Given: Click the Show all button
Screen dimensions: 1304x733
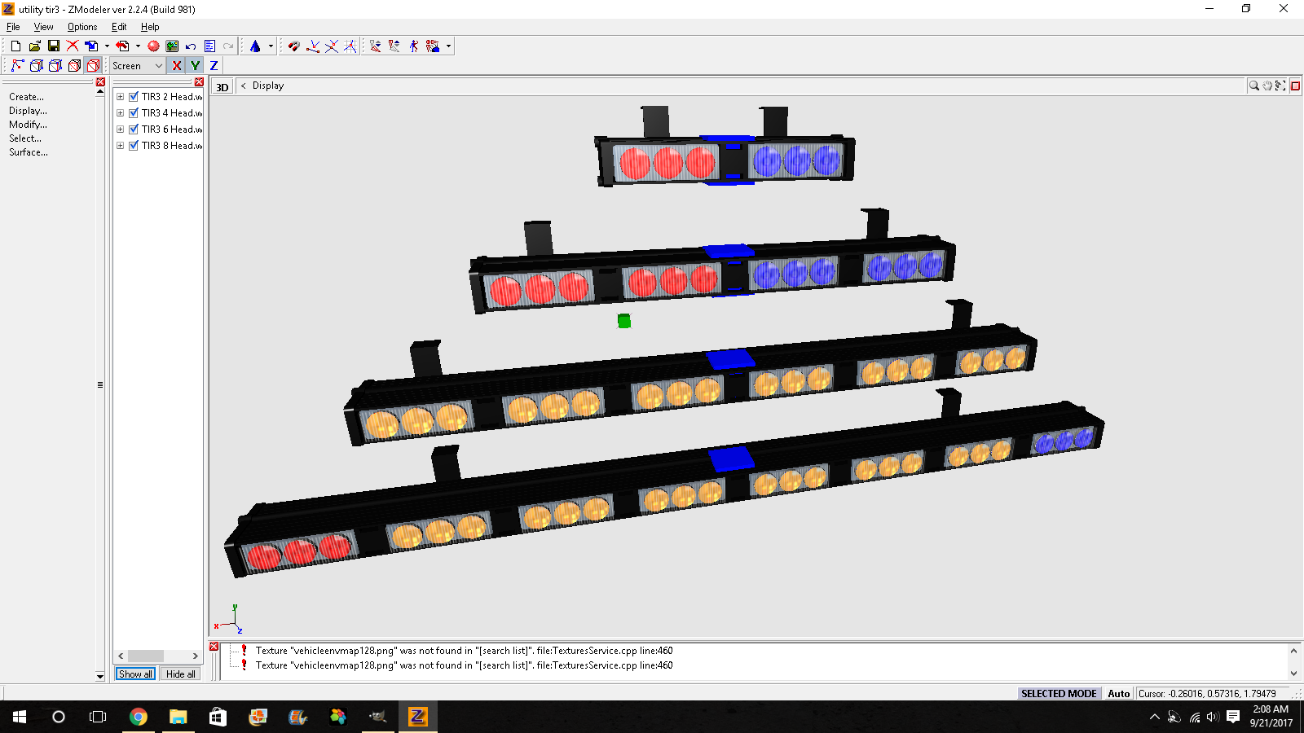Looking at the screenshot, I should [x=135, y=674].
